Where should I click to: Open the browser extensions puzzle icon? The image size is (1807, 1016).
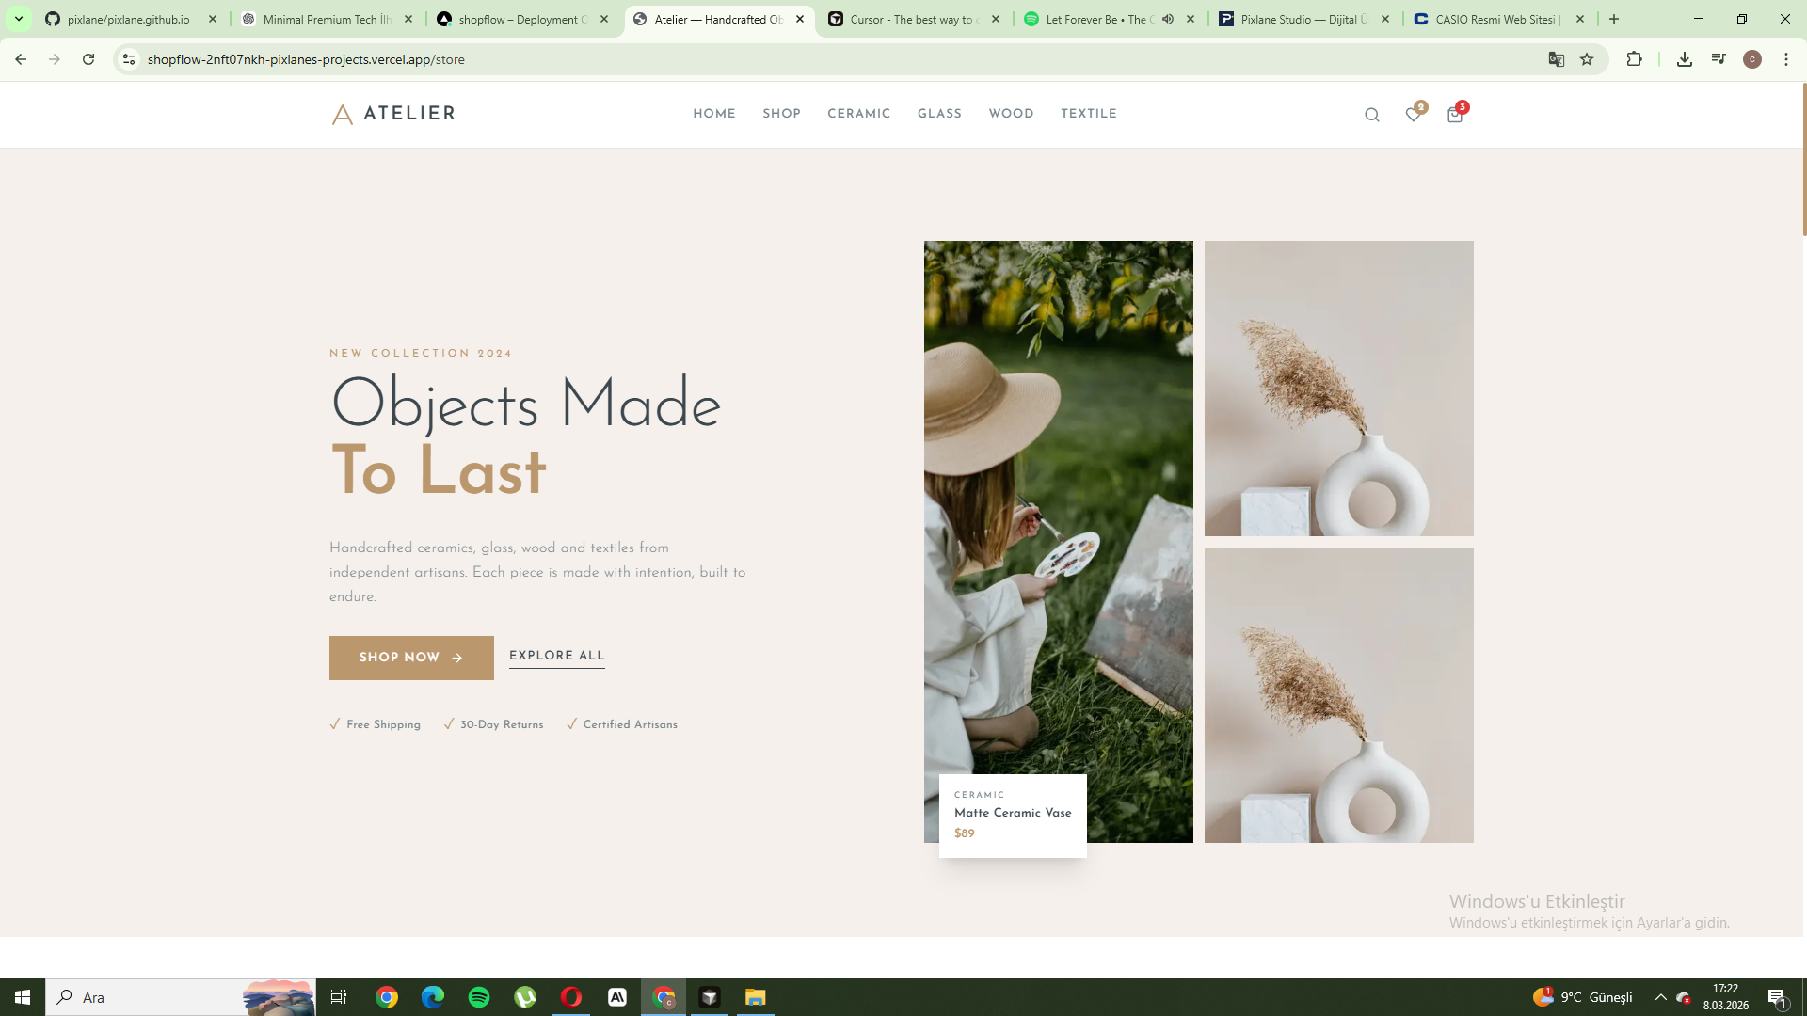pyautogui.click(x=1634, y=58)
